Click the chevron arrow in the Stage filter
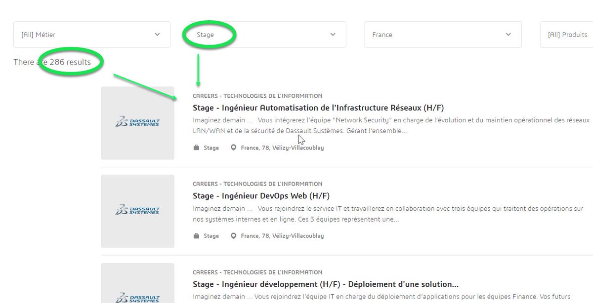This screenshot has width=593, height=303. [333, 35]
